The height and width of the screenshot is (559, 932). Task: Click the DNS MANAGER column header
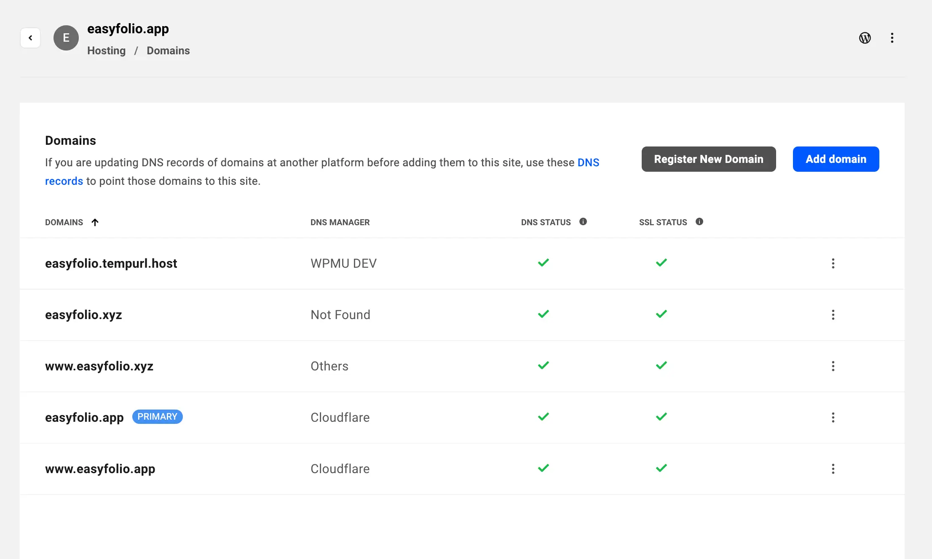pos(340,222)
